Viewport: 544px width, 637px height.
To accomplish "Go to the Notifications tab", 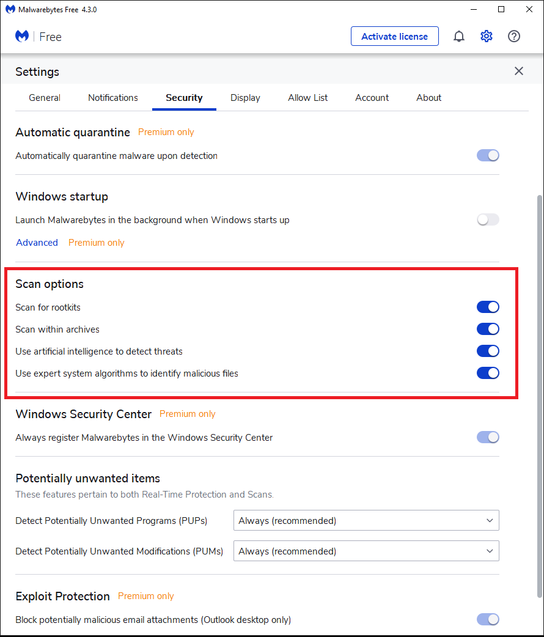I will (113, 98).
